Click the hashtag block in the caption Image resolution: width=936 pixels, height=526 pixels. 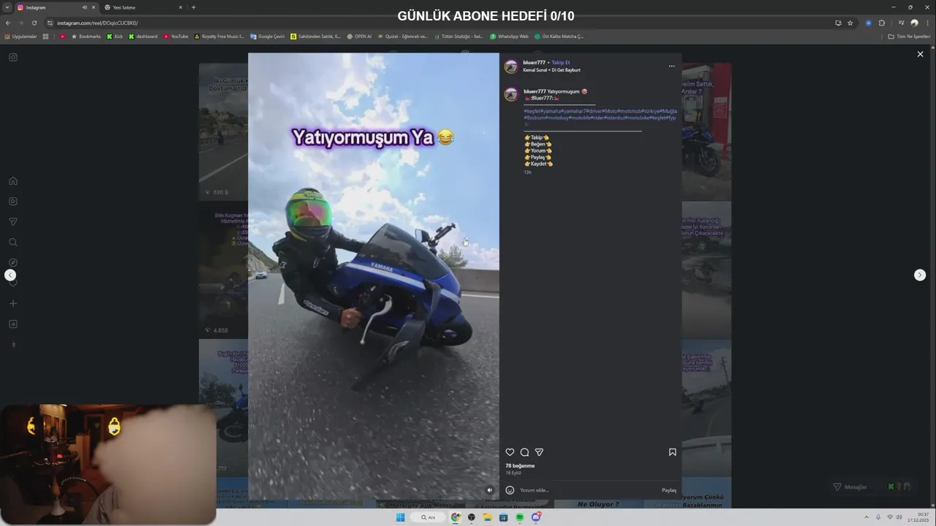pyautogui.click(x=600, y=117)
